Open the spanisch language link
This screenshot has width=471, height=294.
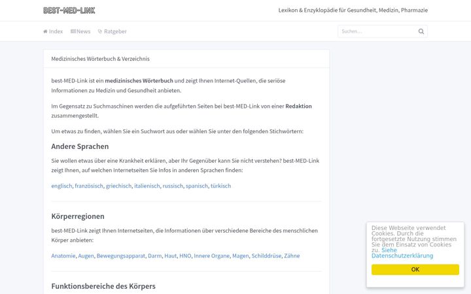pos(197,186)
